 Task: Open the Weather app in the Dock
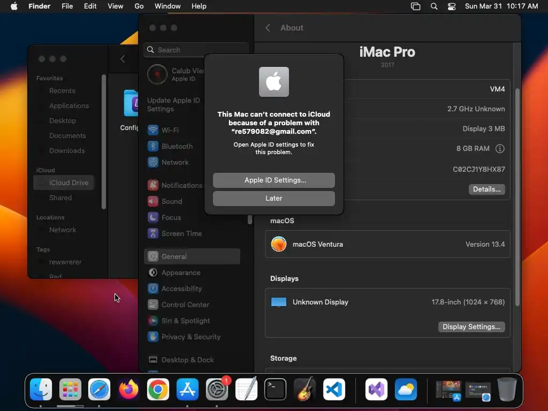(406, 390)
